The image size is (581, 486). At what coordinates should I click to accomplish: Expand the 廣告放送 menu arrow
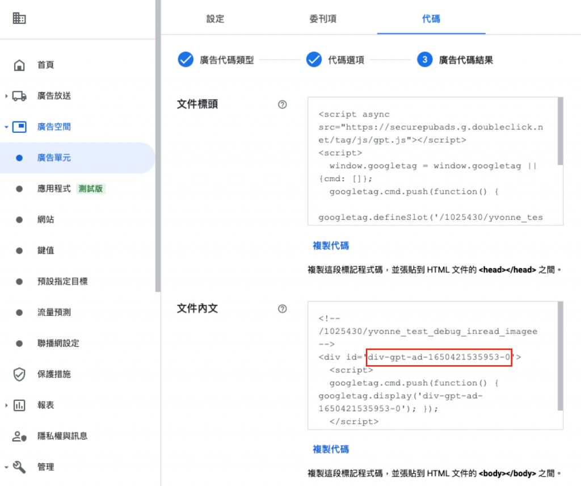[x=6, y=96]
